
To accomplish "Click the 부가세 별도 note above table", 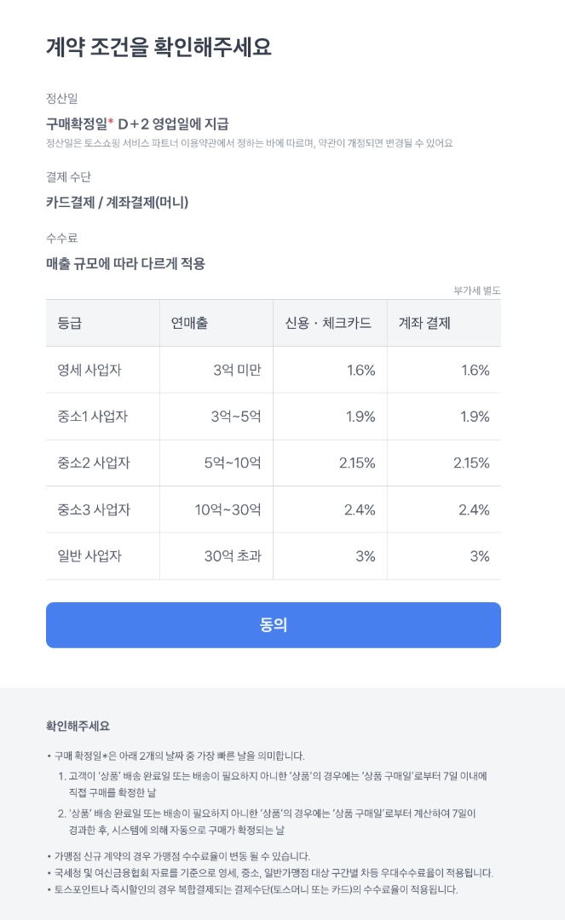I will point(476,290).
